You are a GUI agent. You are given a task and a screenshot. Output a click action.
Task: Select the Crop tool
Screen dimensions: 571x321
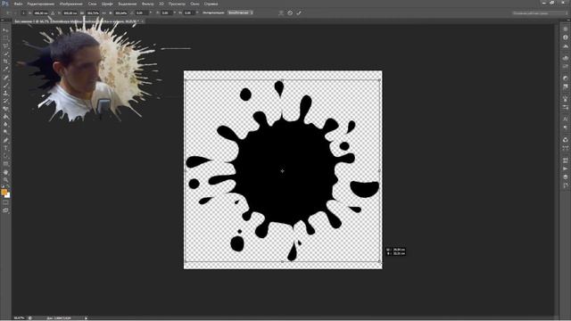click(x=5, y=62)
